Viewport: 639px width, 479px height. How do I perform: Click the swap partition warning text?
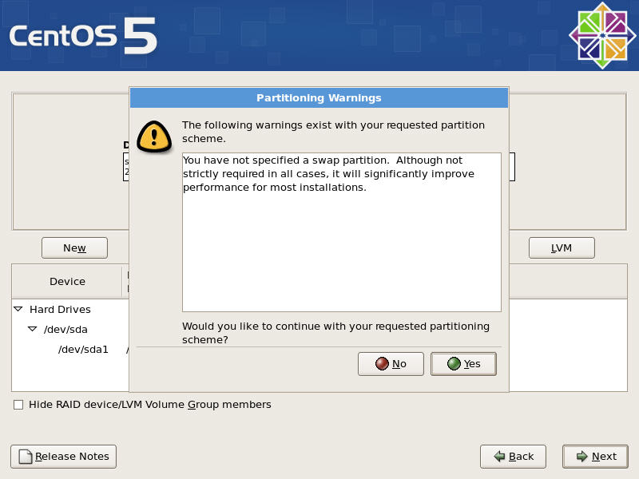(x=328, y=173)
